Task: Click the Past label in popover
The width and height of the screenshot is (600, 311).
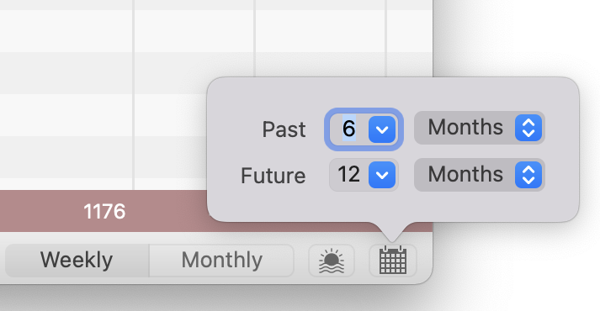Action: (x=284, y=129)
